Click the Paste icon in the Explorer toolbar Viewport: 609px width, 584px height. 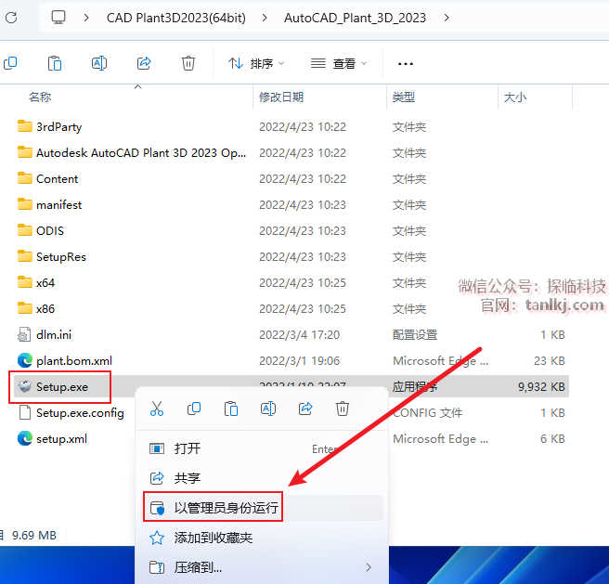tap(55, 63)
